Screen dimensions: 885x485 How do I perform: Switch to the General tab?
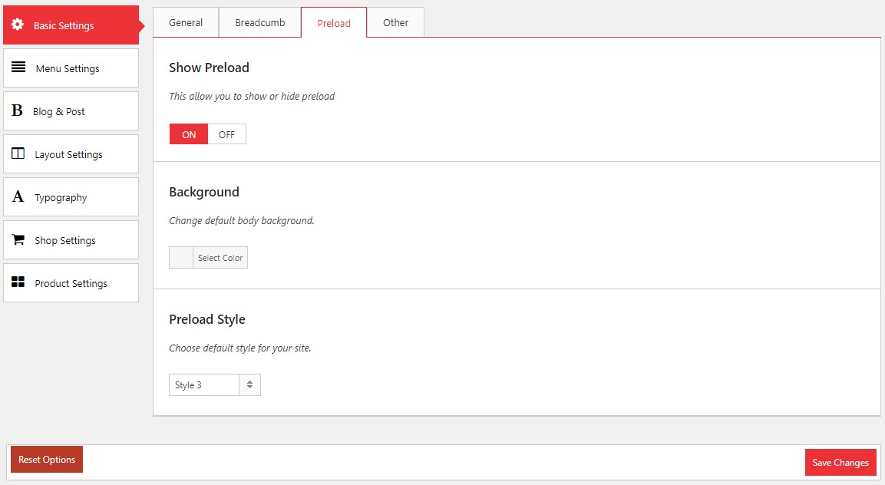coord(186,22)
